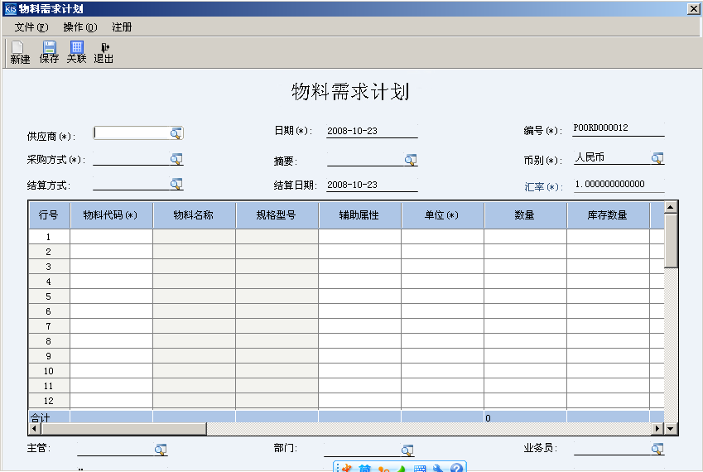The height and width of the screenshot is (472, 703).
Task: Open the 主管 lookup selector
Action: (x=161, y=449)
